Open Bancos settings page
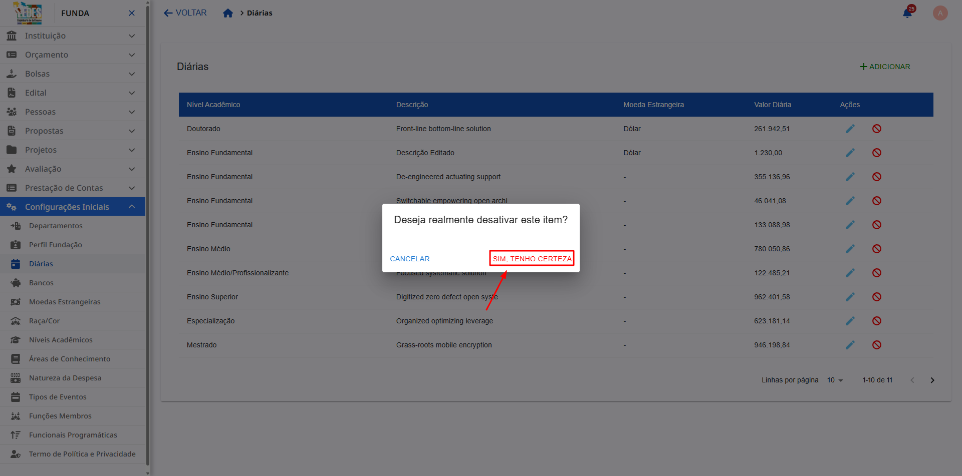 41,283
